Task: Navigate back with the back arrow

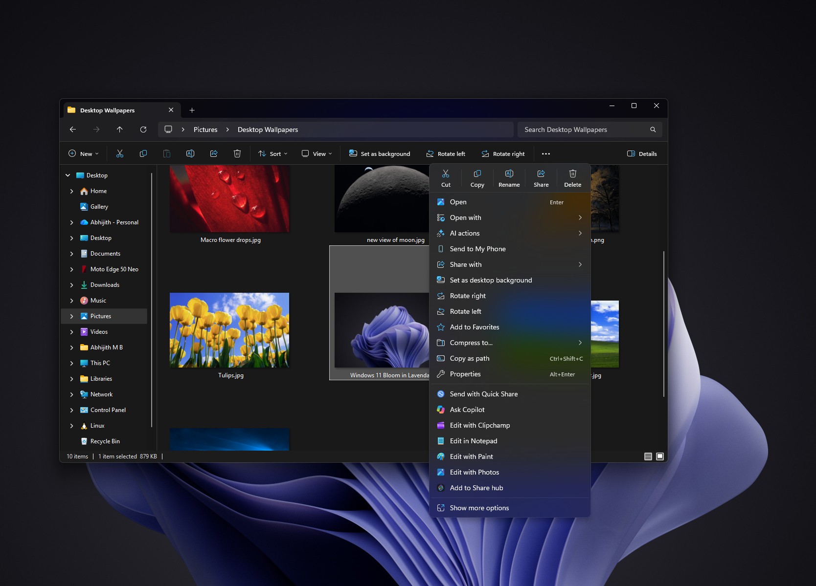Action: pyautogui.click(x=73, y=130)
